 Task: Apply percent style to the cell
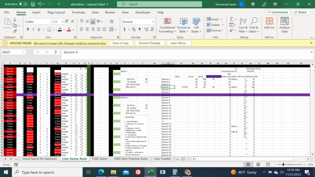point(132,29)
